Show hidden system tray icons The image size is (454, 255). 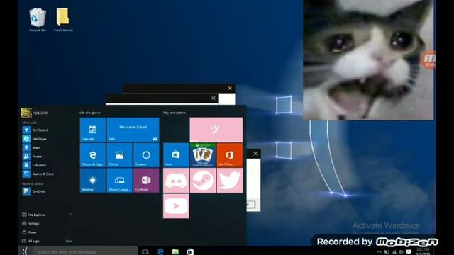379,252
